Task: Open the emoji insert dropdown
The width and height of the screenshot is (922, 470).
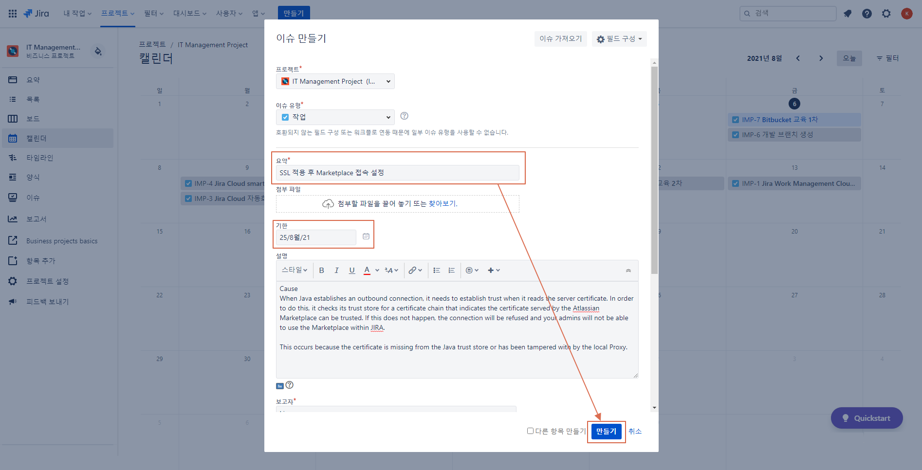Action: click(x=472, y=271)
